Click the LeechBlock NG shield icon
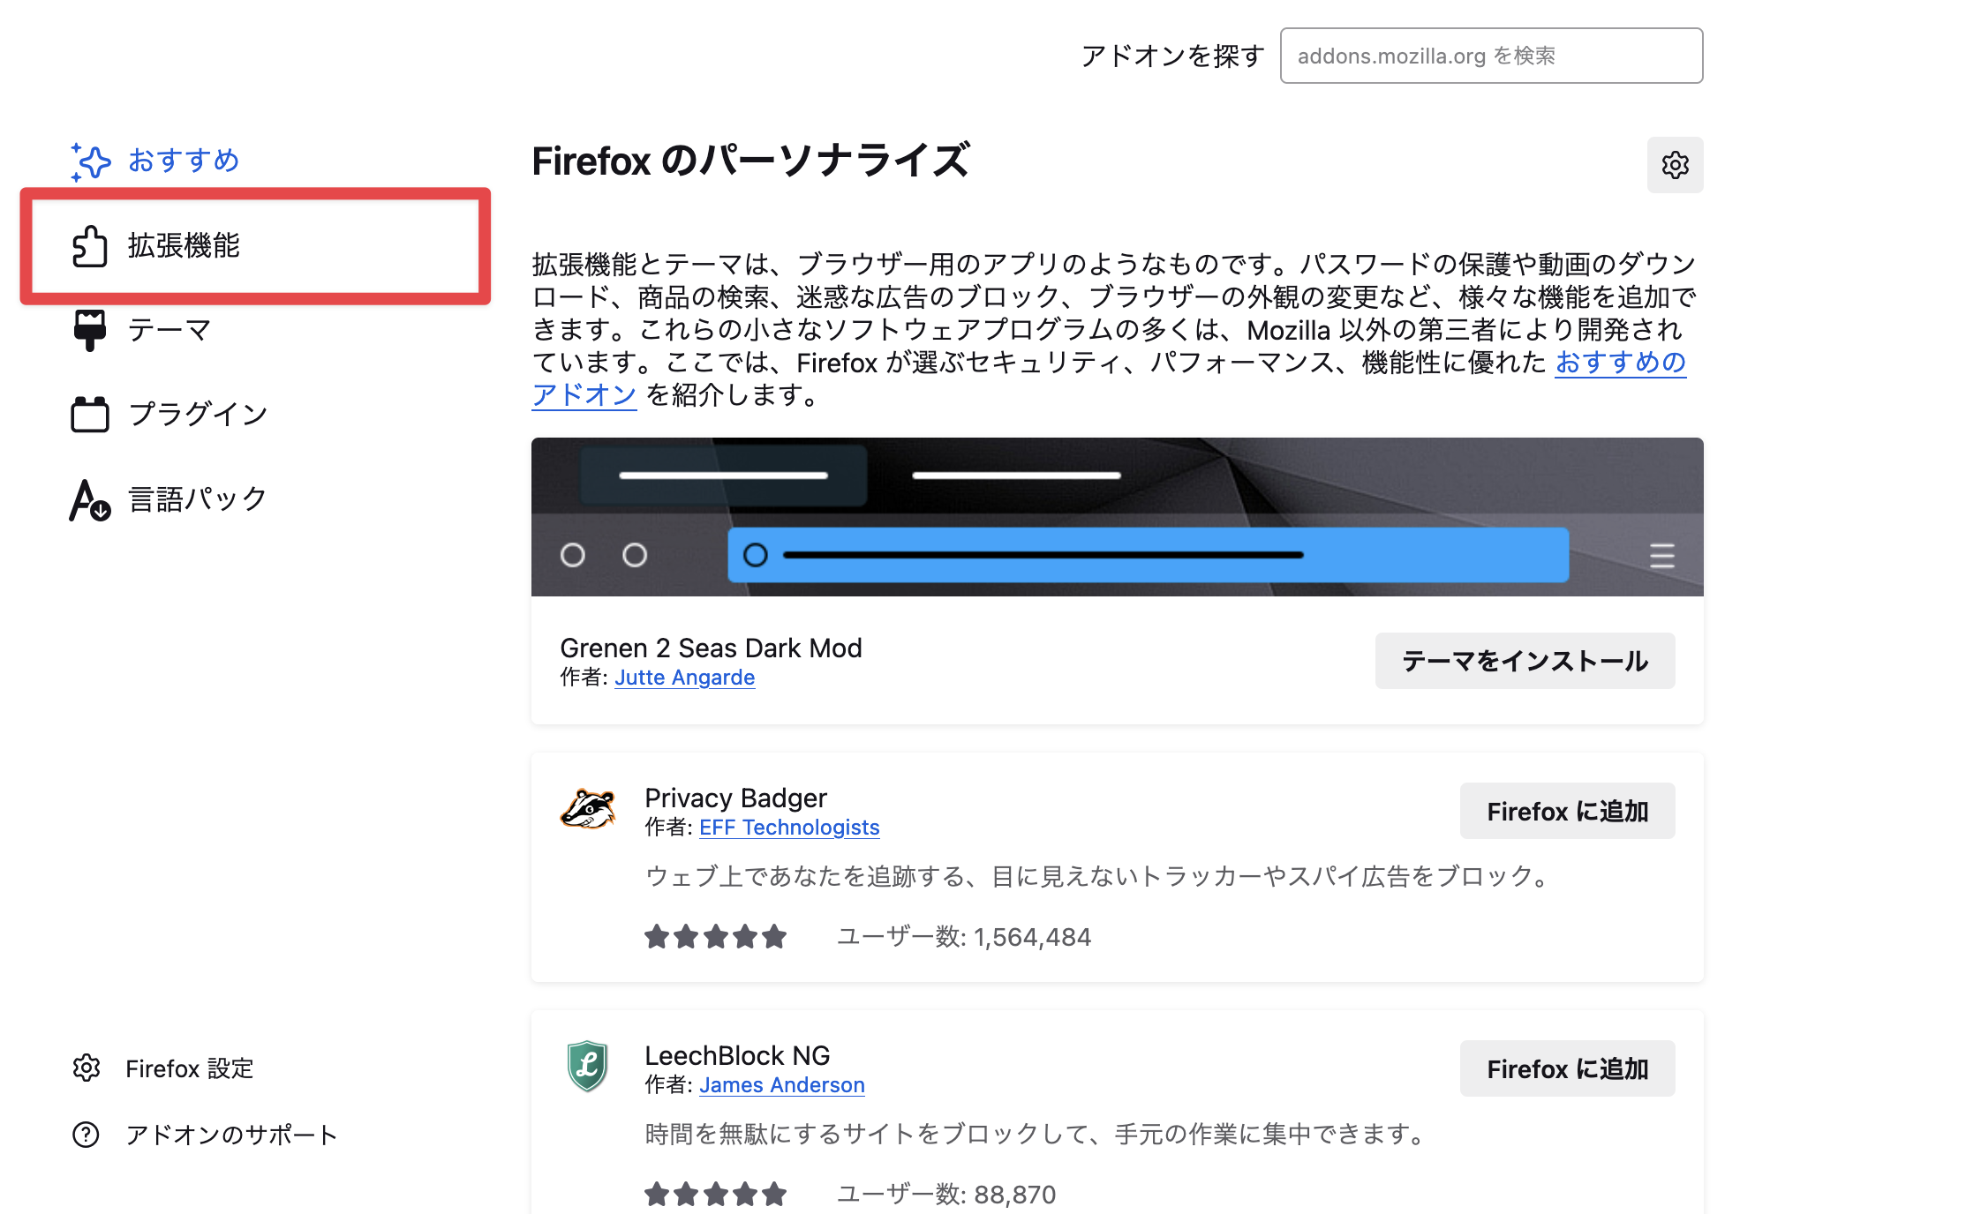Image resolution: width=1981 pixels, height=1214 pixels. [588, 1066]
